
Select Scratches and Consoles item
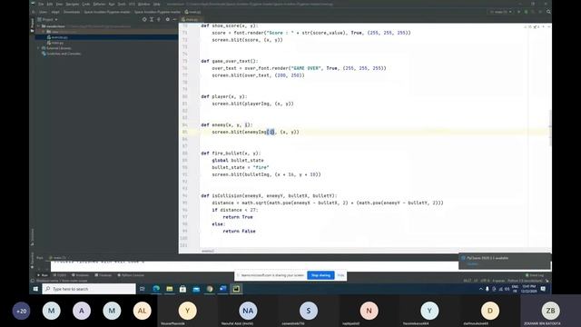[64, 54]
